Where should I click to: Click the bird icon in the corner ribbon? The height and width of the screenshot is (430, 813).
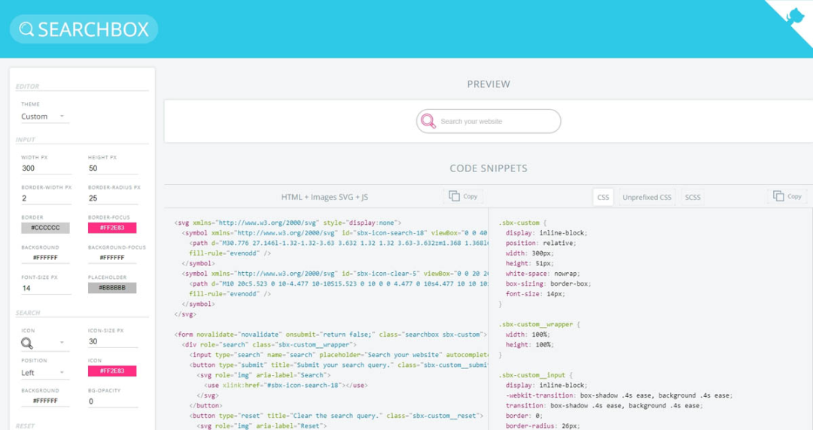point(796,17)
